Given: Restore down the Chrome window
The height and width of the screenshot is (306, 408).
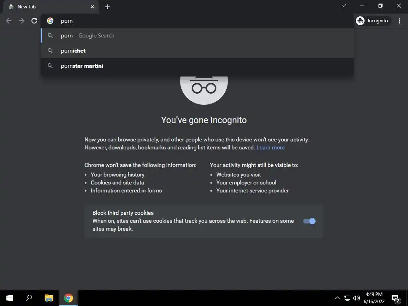Looking at the screenshot, I should pyautogui.click(x=381, y=6).
